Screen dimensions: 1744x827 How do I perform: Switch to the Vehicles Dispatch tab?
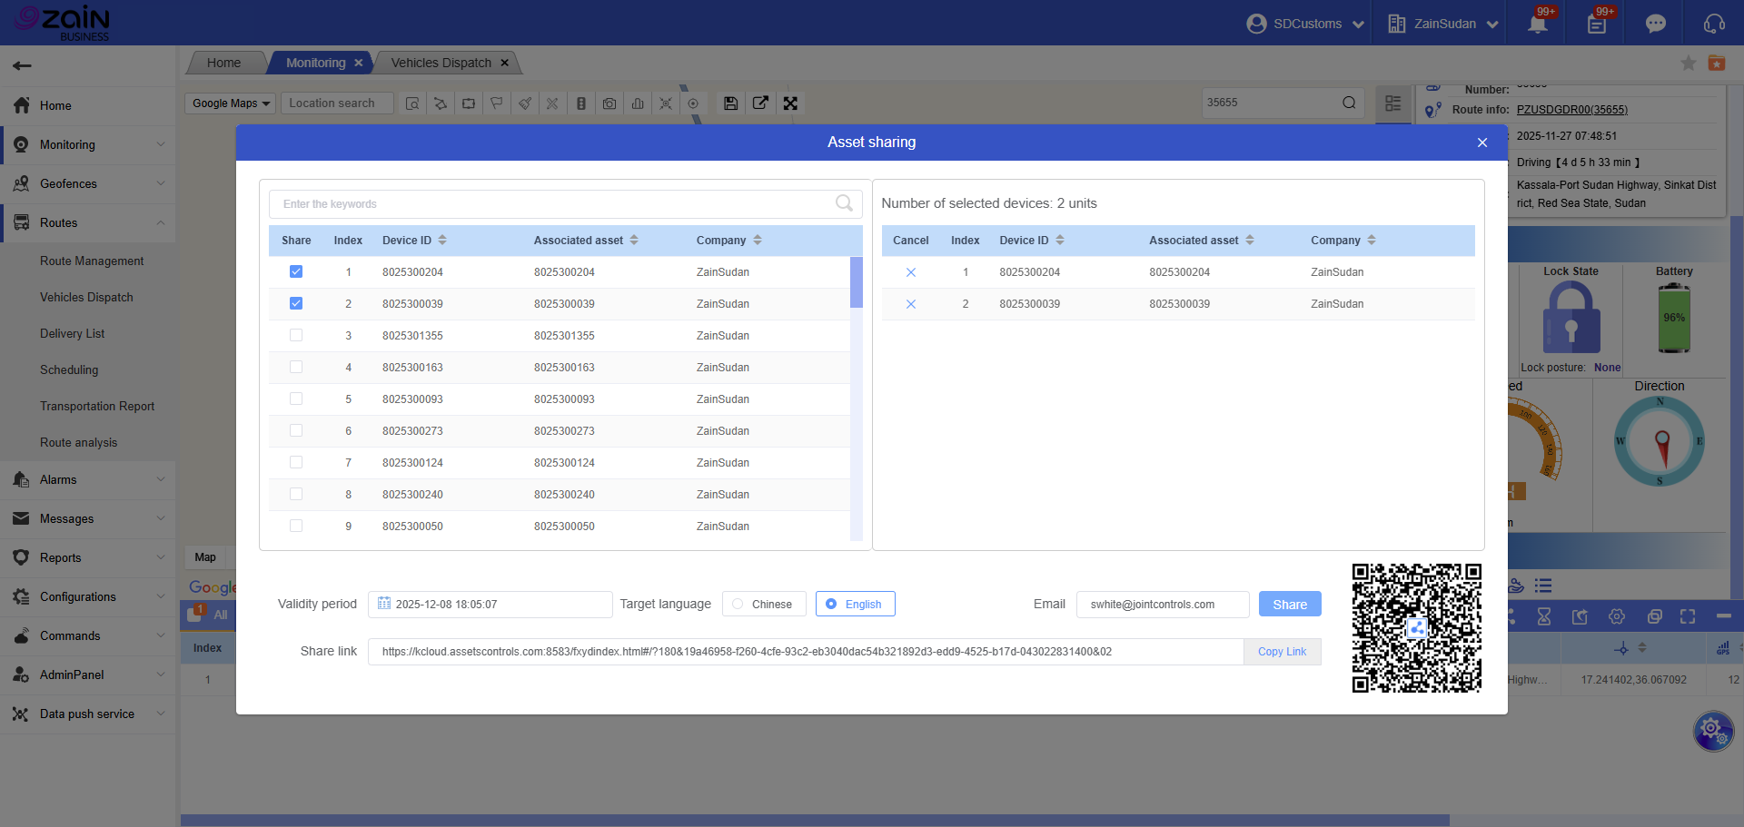click(441, 63)
